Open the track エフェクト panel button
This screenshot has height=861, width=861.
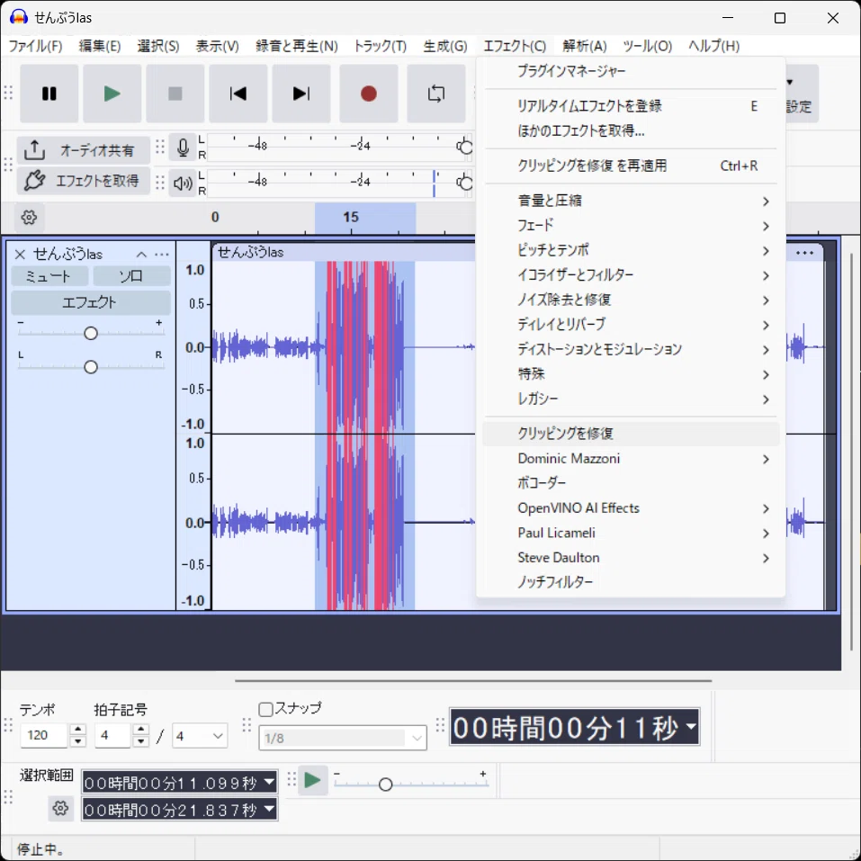pos(91,302)
